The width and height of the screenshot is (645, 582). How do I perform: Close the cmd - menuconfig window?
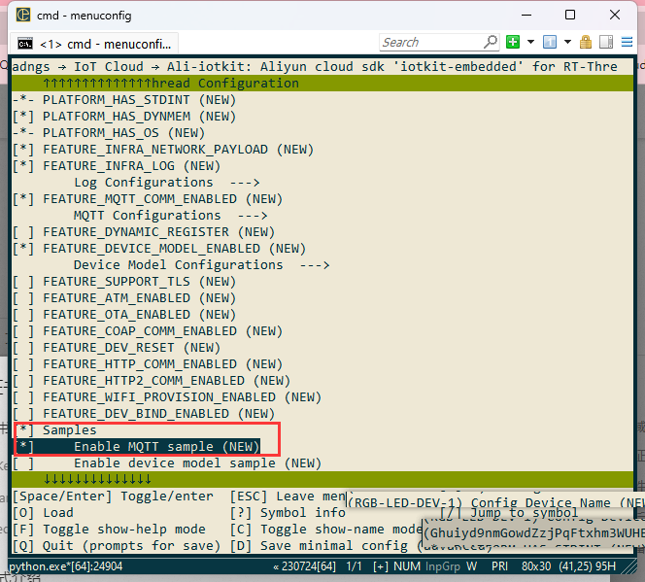(x=615, y=16)
